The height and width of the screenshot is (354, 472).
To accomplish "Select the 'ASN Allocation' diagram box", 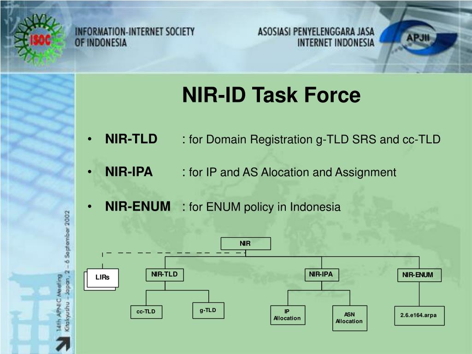I will 350,318.
